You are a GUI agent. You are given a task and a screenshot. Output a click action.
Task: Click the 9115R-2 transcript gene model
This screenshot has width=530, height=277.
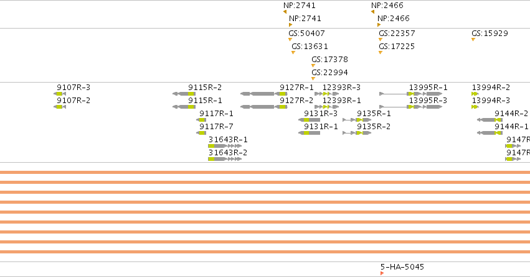pyautogui.click(x=184, y=94)
